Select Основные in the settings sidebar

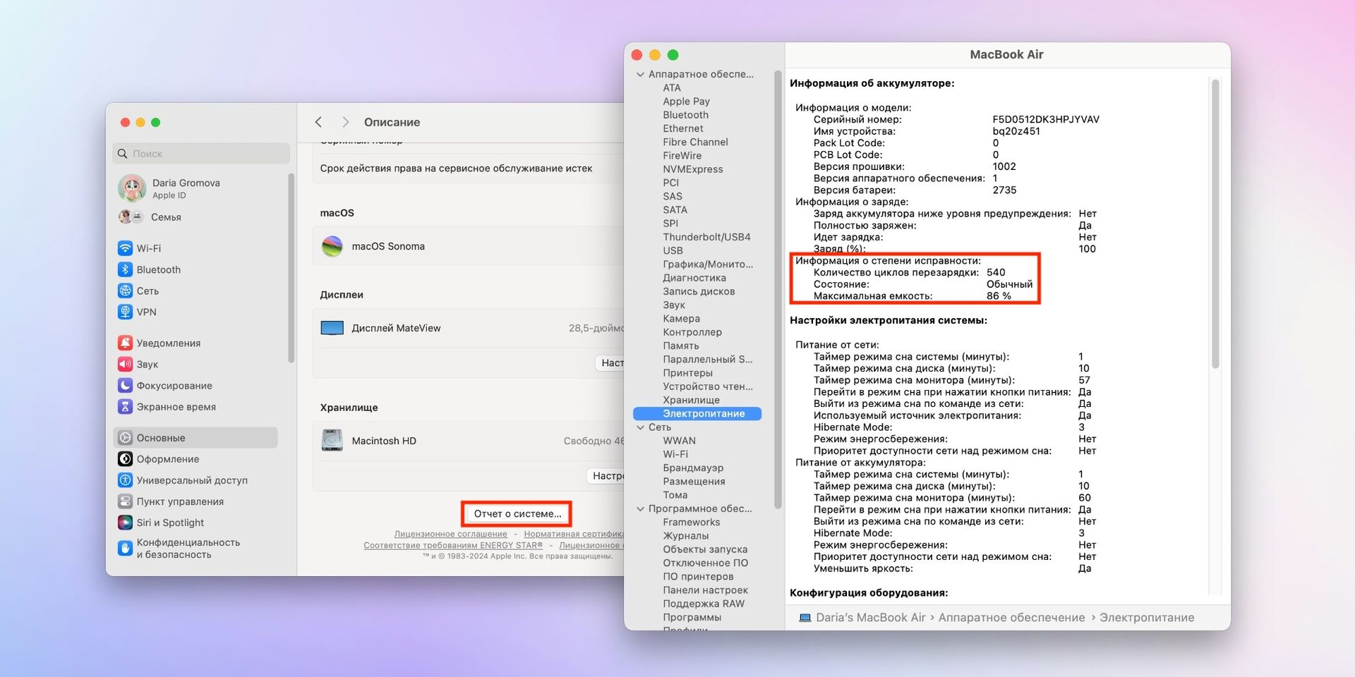(160, 437)
